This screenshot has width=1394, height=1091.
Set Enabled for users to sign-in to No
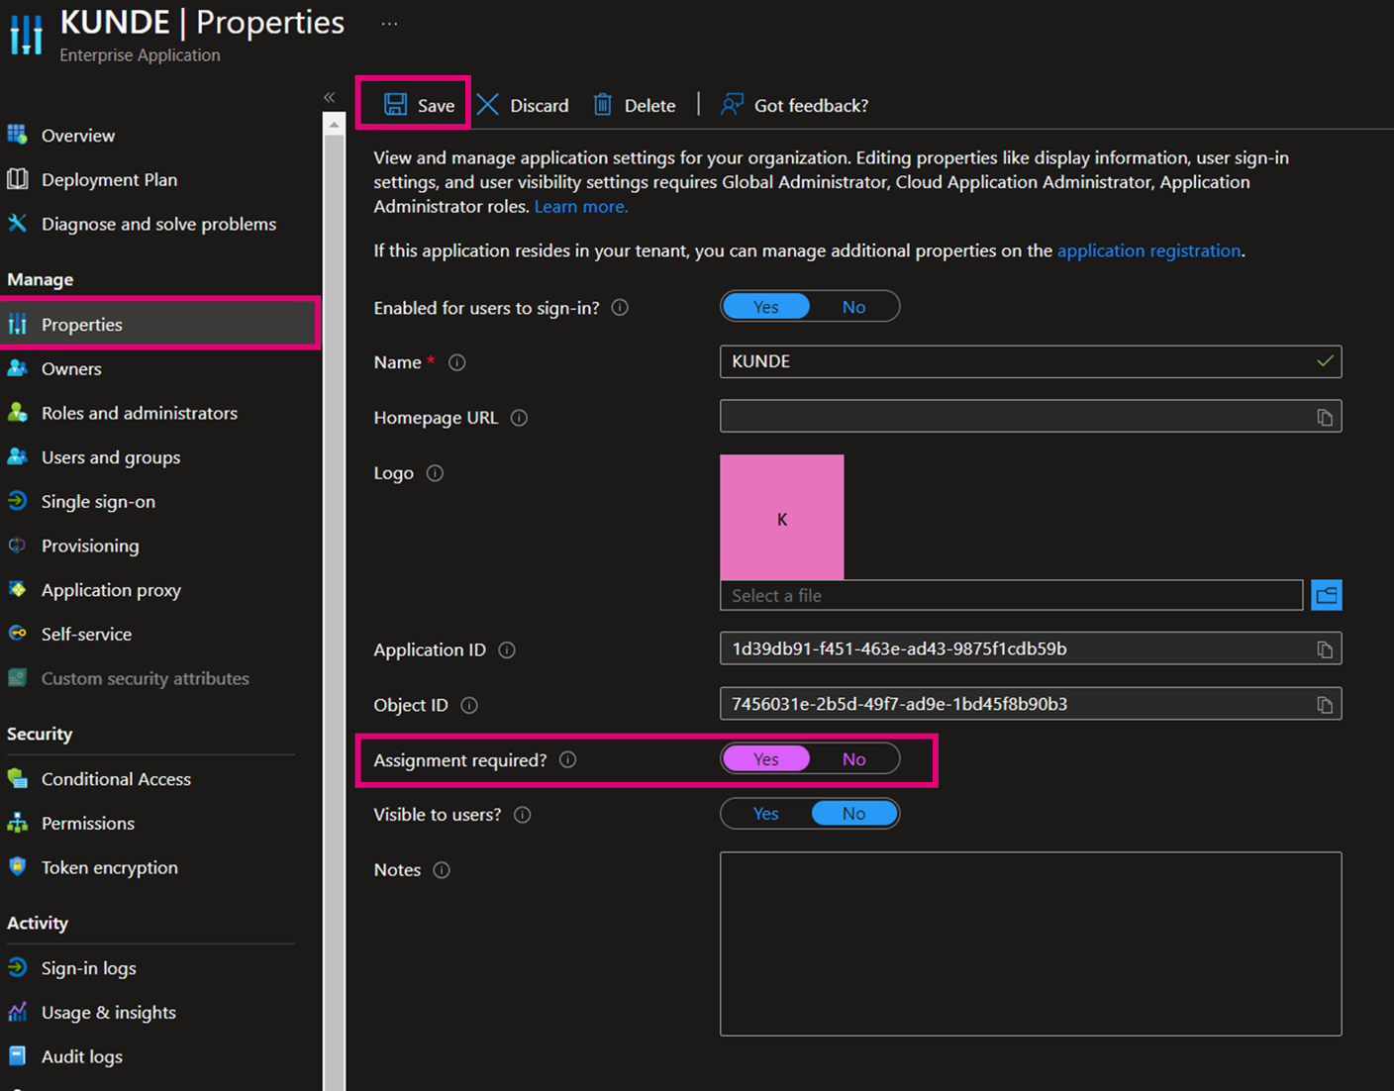click(853, 307)
